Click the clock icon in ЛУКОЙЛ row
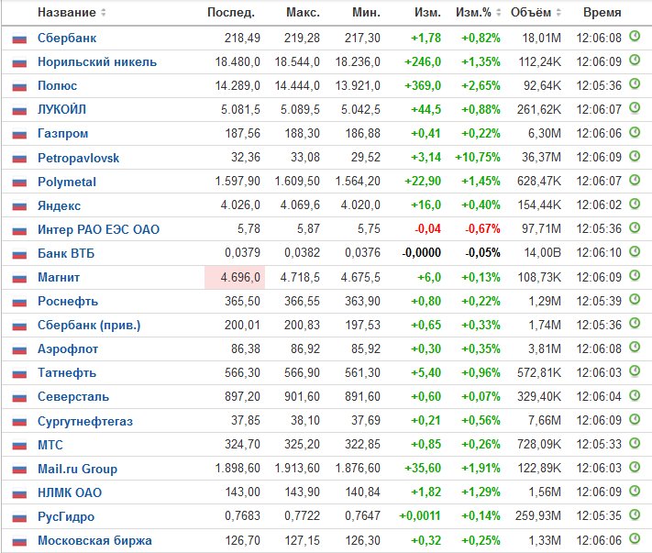The height and width of the screenshot is (553, 652). [x=635, y=108]
